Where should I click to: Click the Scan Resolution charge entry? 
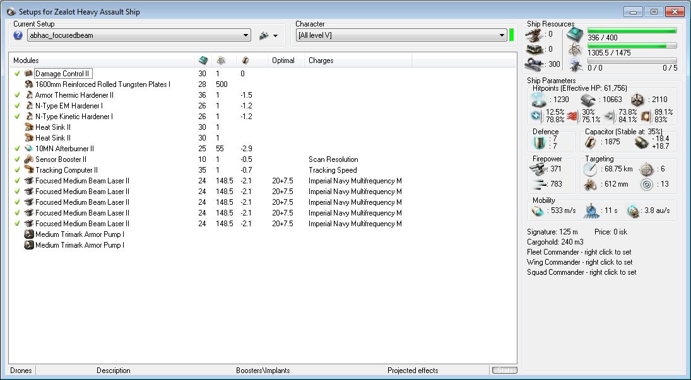[x=333, y=159]
